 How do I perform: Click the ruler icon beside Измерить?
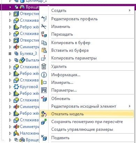pos(44,83)
